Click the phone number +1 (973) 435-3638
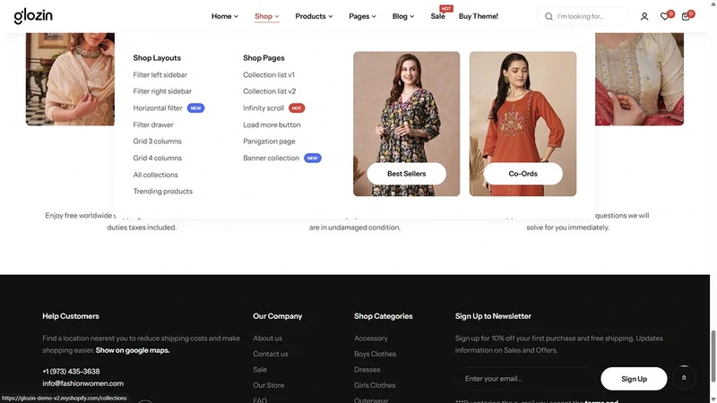 tap(71, 372)
